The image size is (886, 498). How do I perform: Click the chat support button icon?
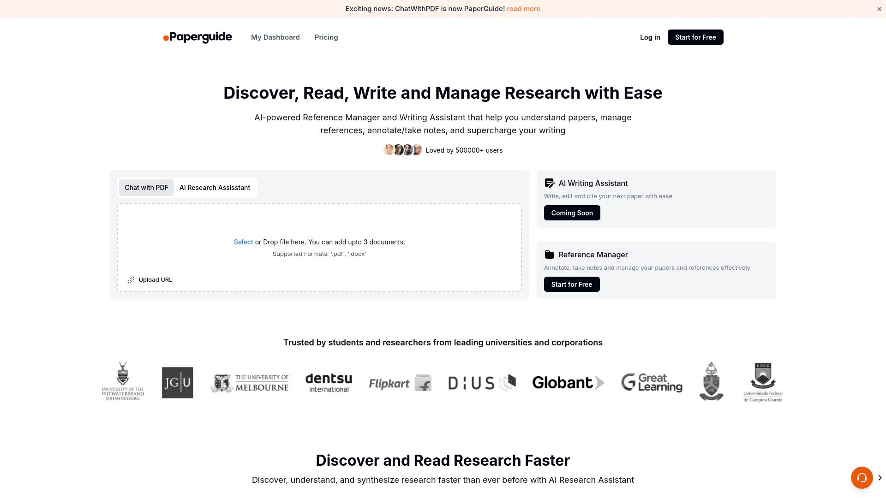point(862,477)
